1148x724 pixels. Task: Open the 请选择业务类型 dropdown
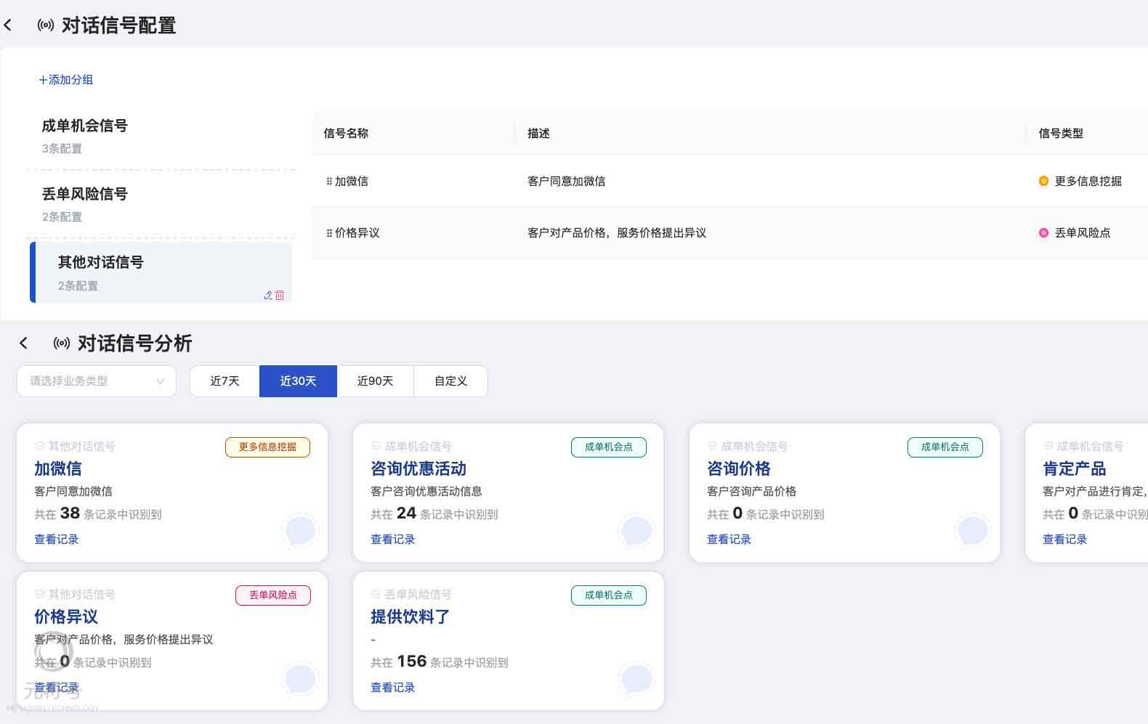pyautogui.click(x=97, y=381)
